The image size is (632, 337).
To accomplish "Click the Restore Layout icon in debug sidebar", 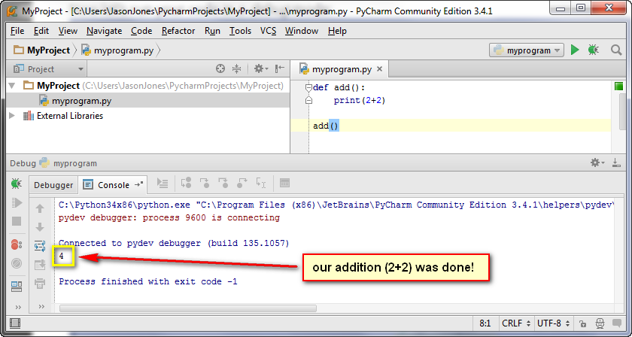I will tap(17, 286).
